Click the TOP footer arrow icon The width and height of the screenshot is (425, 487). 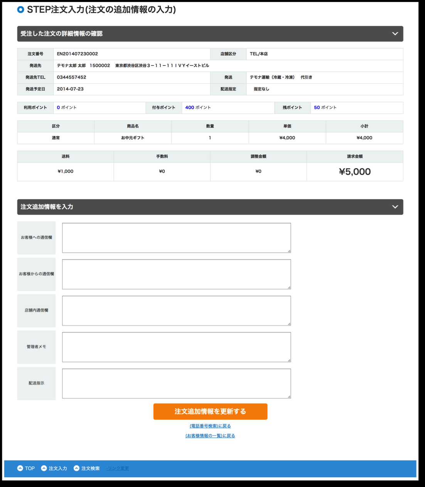point(20,468)
